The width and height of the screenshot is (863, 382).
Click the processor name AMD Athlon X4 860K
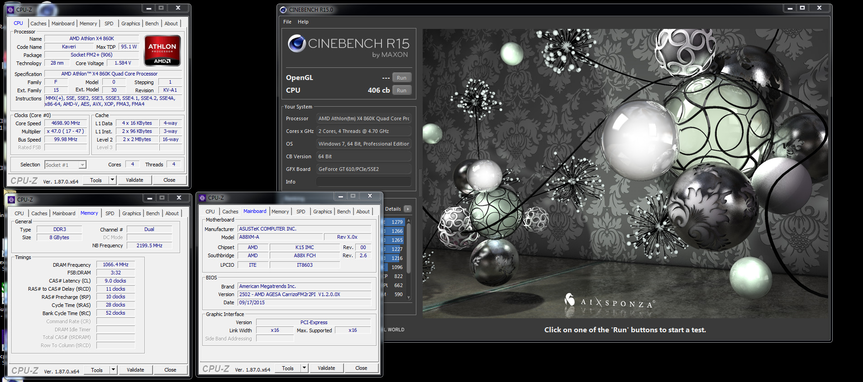pos(91,38)
